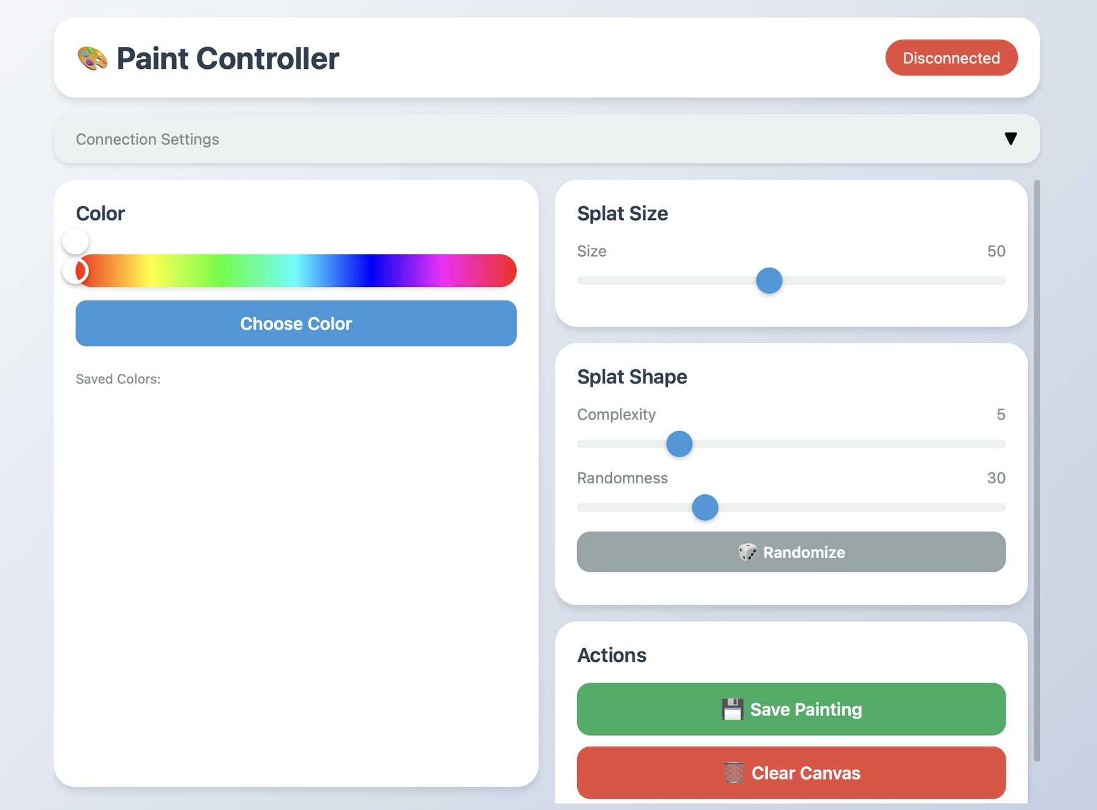
Task: Click the paint palette icon beside the title
Action: tap(93, 59)
